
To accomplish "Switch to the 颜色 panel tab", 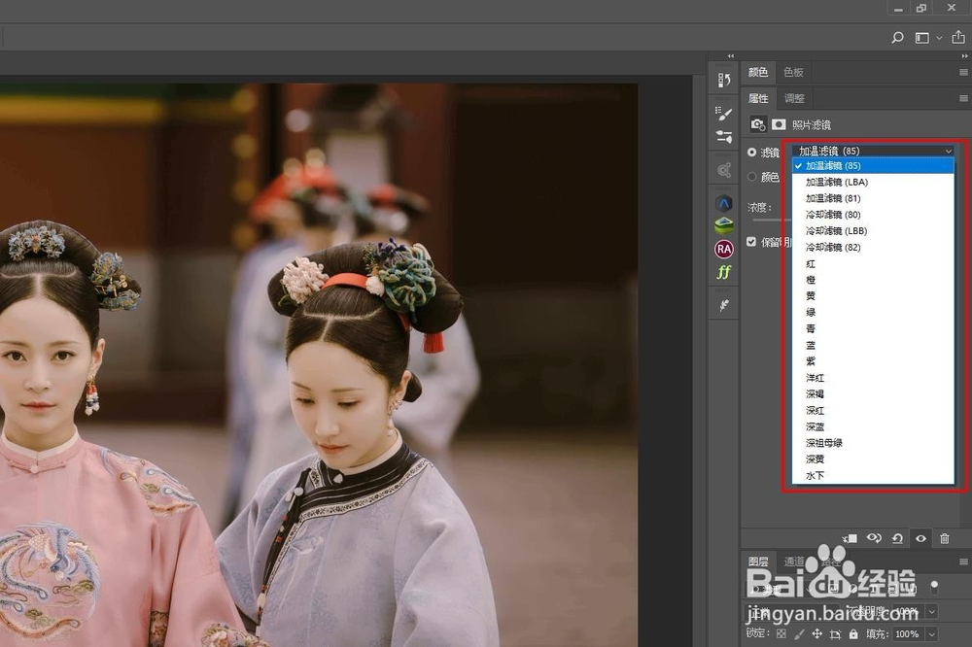I will [758, 73].
